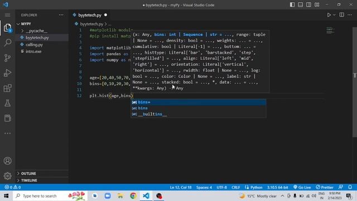Viewport: 357px width, 201px height.
Task: Select 'bins=' autocomplete suggestion
Action: point(198,102)
